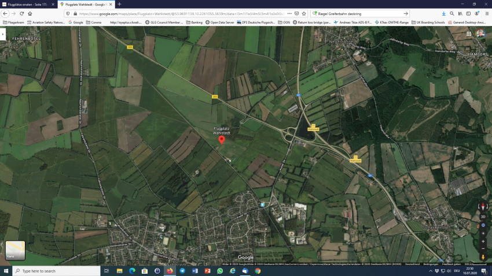The width and height of the screenshot is (492, 276).
Task: Open the Andreas Titze ADS-B bookmark
Action: coord(353,22)
